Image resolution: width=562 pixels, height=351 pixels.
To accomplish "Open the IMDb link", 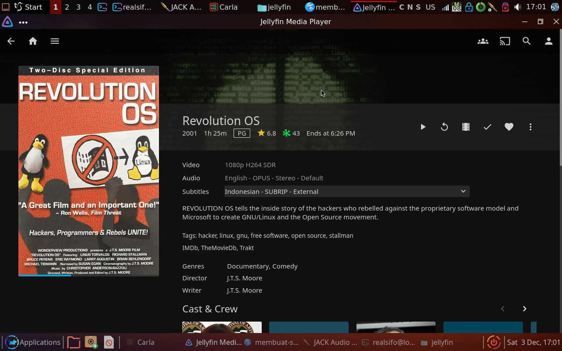I will (190, 248).
